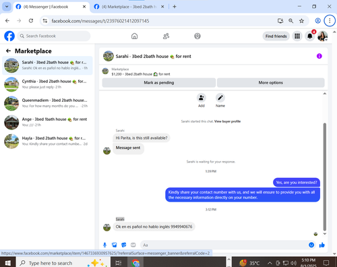Screen dimensions: 337x267
Task: Click the address bar URL
Action: coord(100,21)
